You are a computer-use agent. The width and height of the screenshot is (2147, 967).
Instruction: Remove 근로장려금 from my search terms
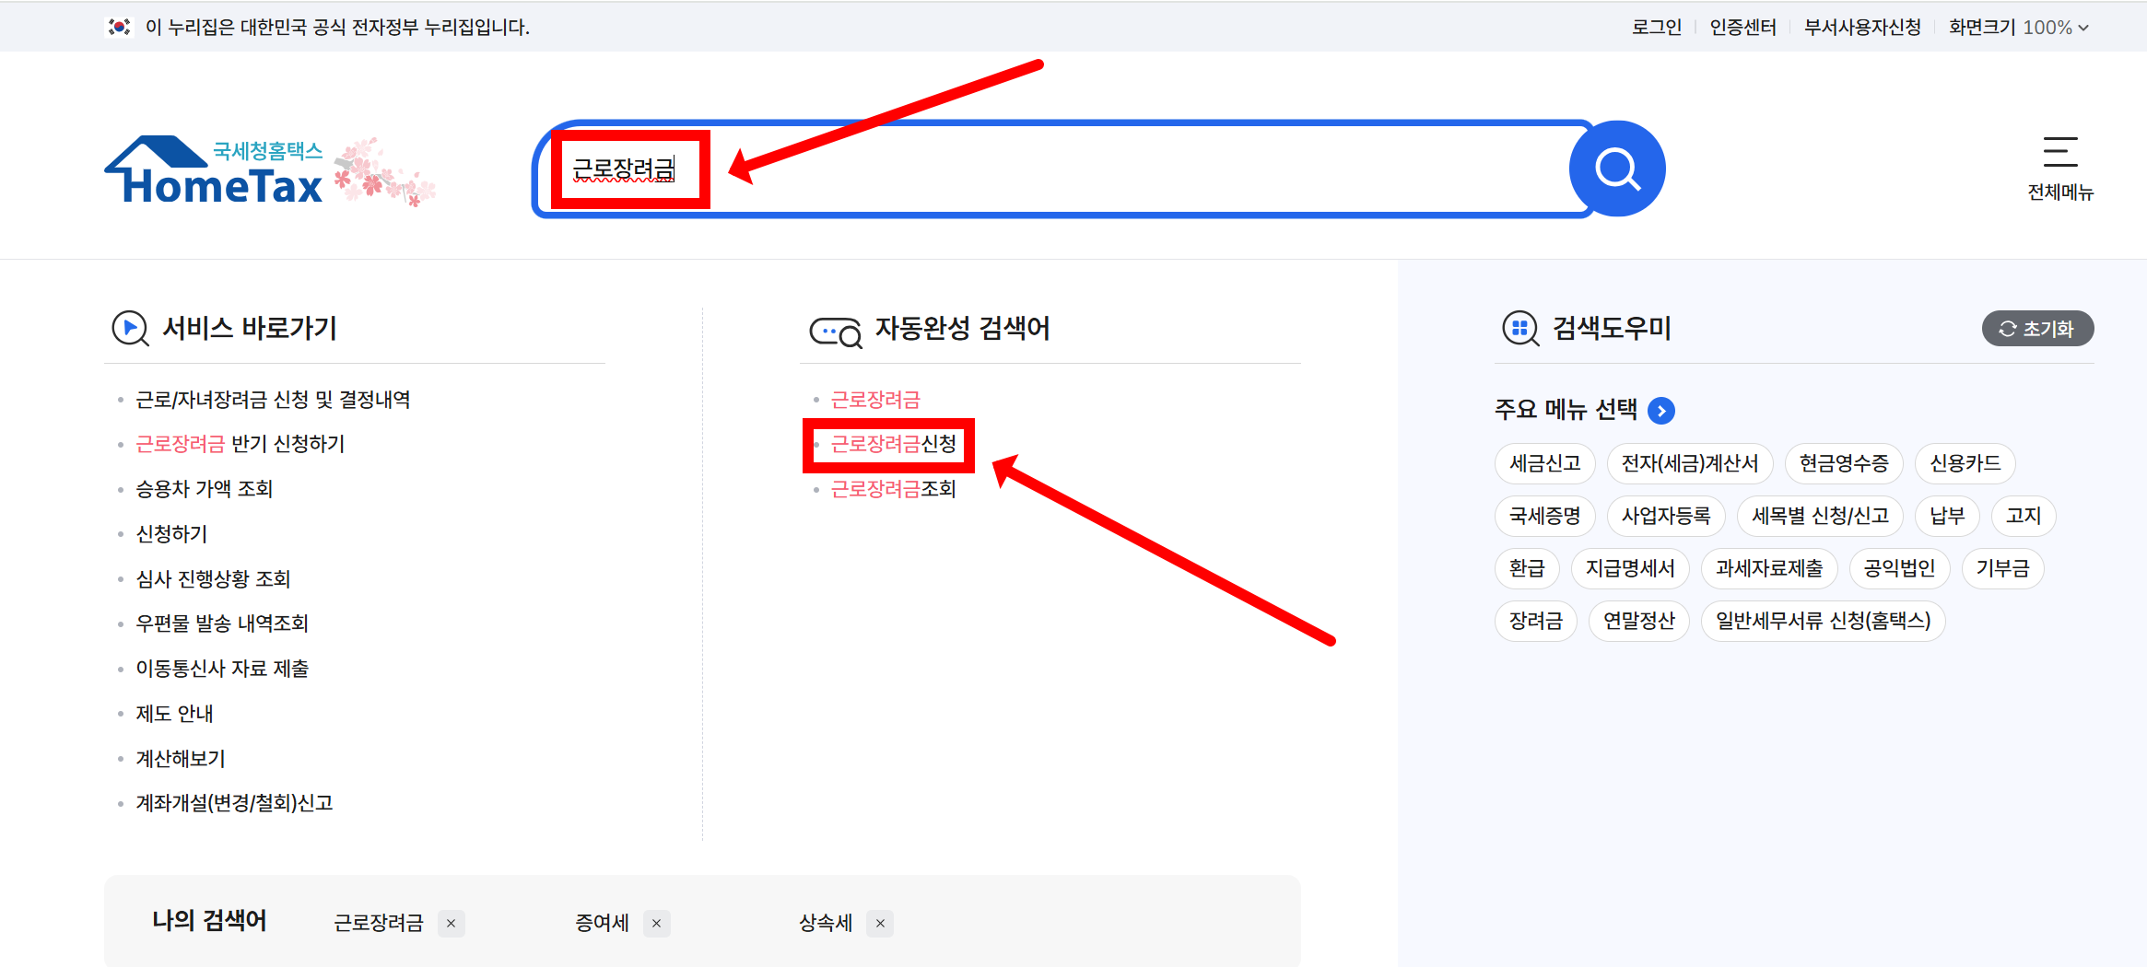451,923
